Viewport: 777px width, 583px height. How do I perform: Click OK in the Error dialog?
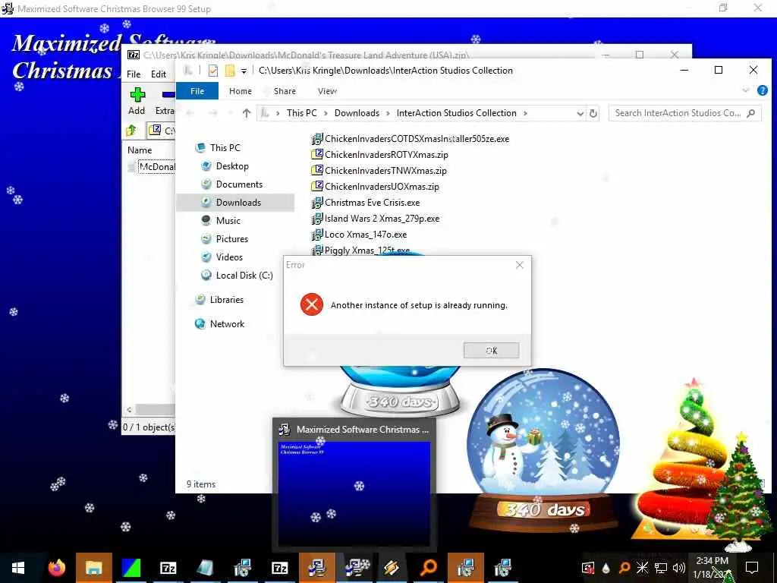(x=491, y=351)
